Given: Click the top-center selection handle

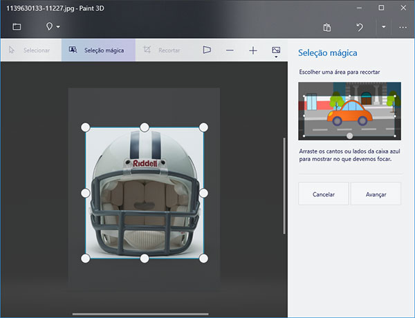Looking at the screenshot, I should [145, 127].
